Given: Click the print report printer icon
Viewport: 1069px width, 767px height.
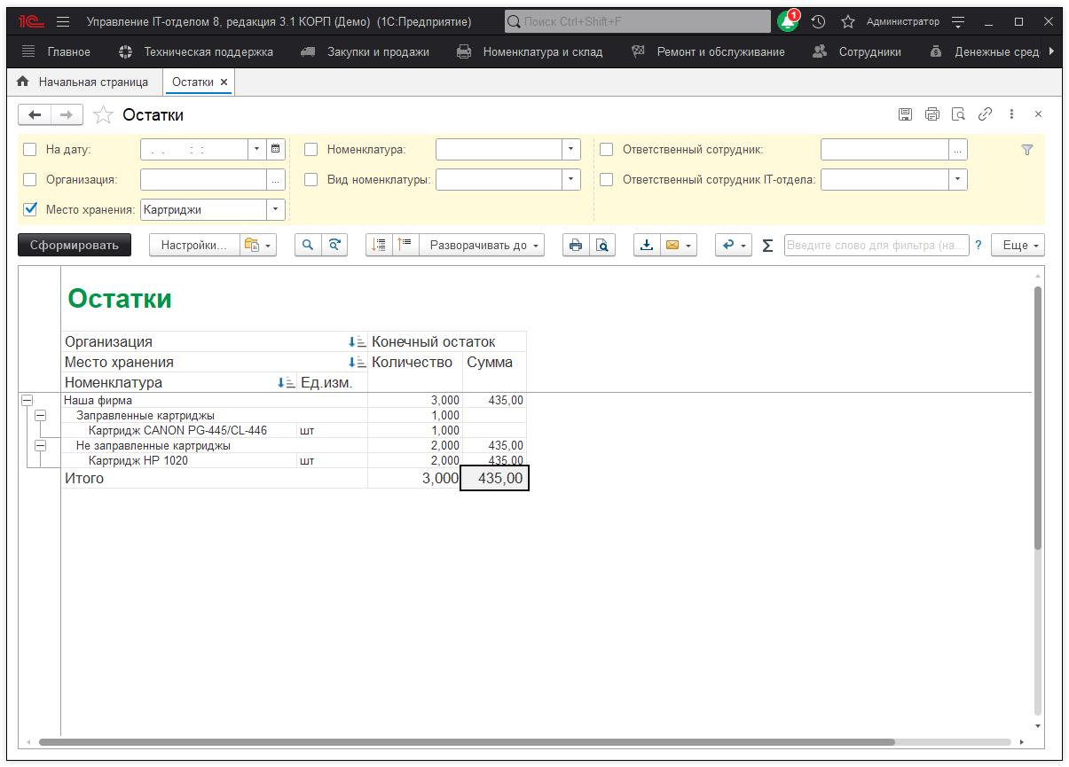Looking at the screenshot, I should coord(576,246).
